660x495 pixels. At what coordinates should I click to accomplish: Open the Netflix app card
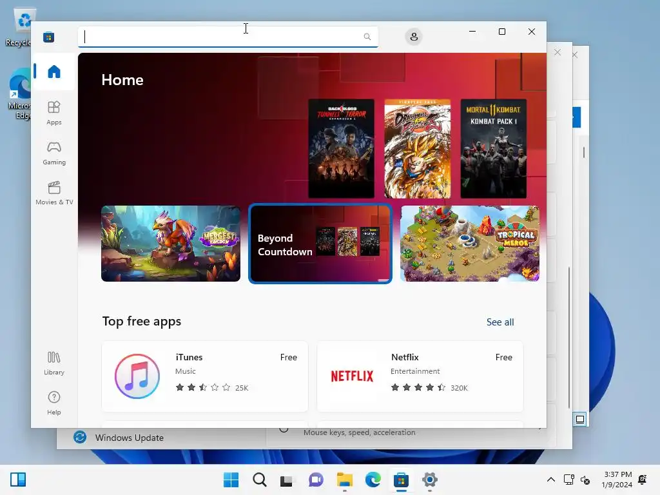[x=420, y=376]
